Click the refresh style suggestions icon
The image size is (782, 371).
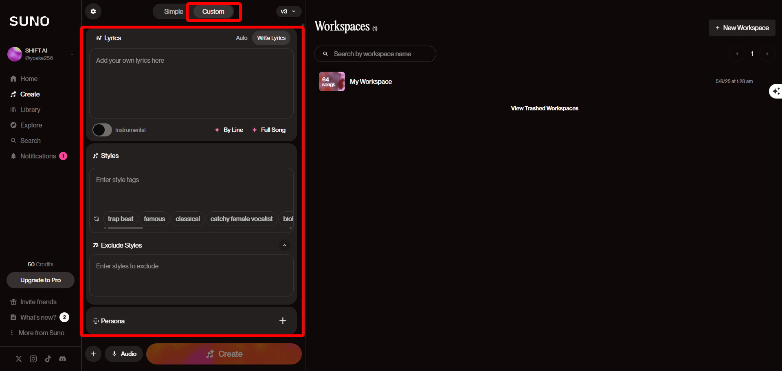tap(97, 219)
